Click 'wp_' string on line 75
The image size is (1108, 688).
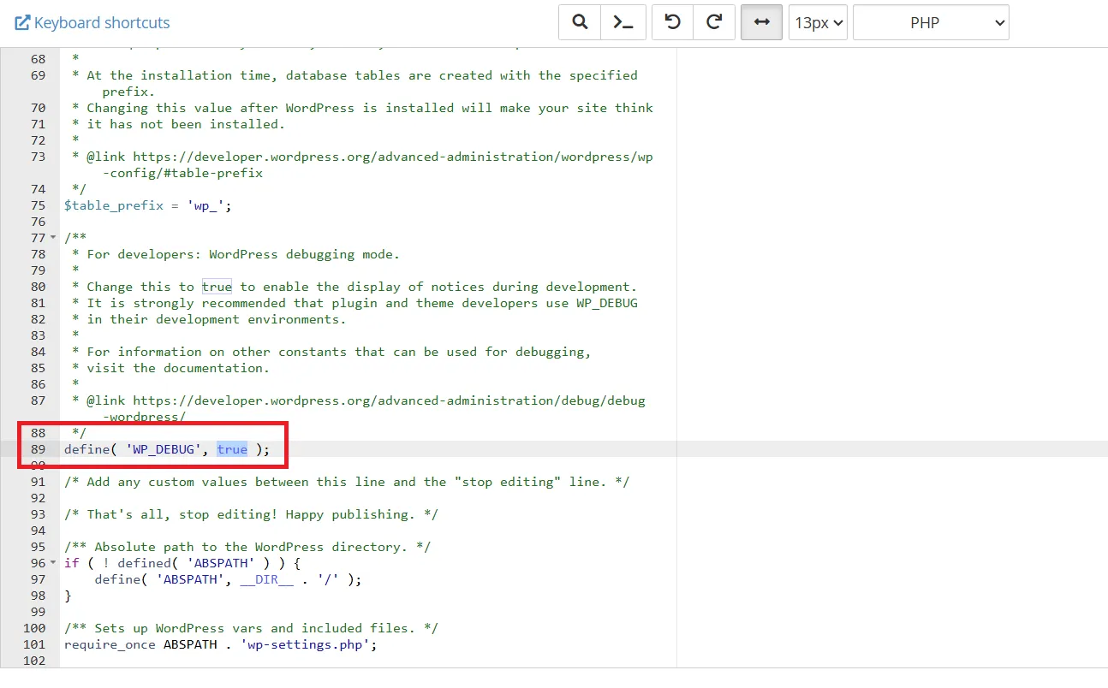[206, 205]
